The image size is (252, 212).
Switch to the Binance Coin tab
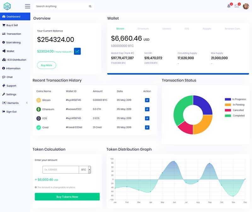pyautogui.click(x=232, y=29)
